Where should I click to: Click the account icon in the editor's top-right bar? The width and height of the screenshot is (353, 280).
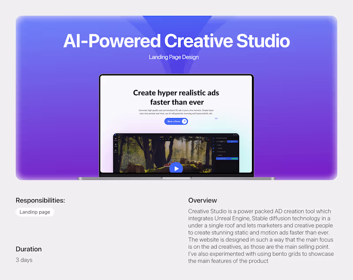pyautogui.click(x=235, y=135)
